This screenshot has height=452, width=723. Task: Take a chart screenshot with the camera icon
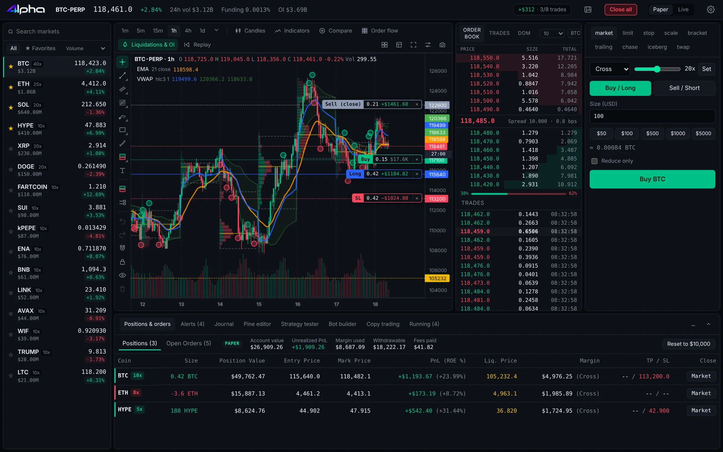[x=442, y=45]
